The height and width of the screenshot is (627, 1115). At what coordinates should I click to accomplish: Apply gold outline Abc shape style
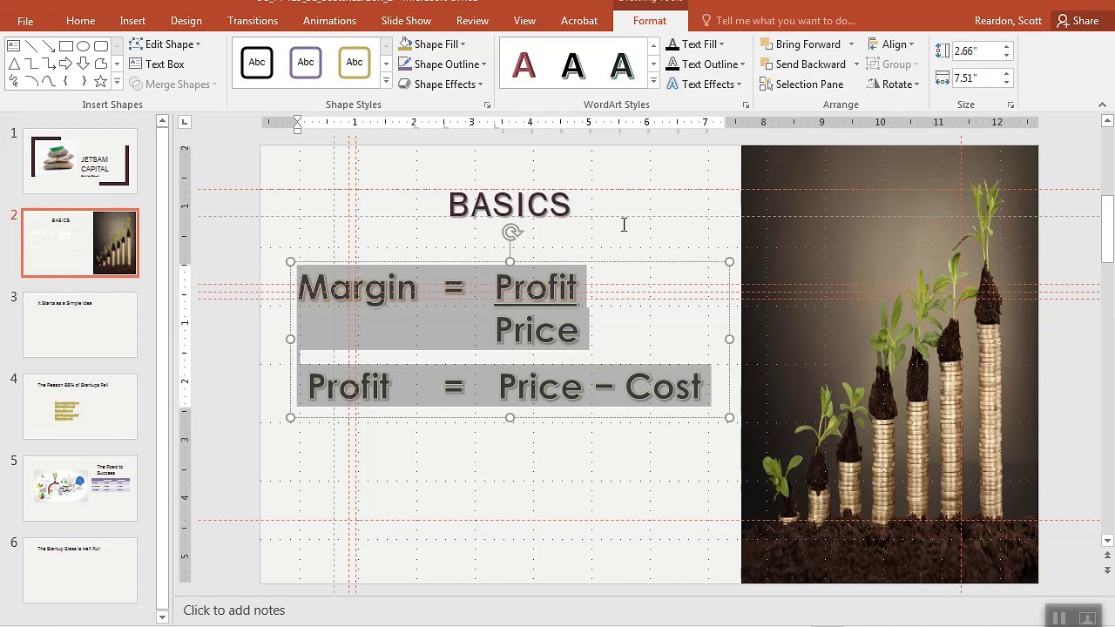coord(355,63)
